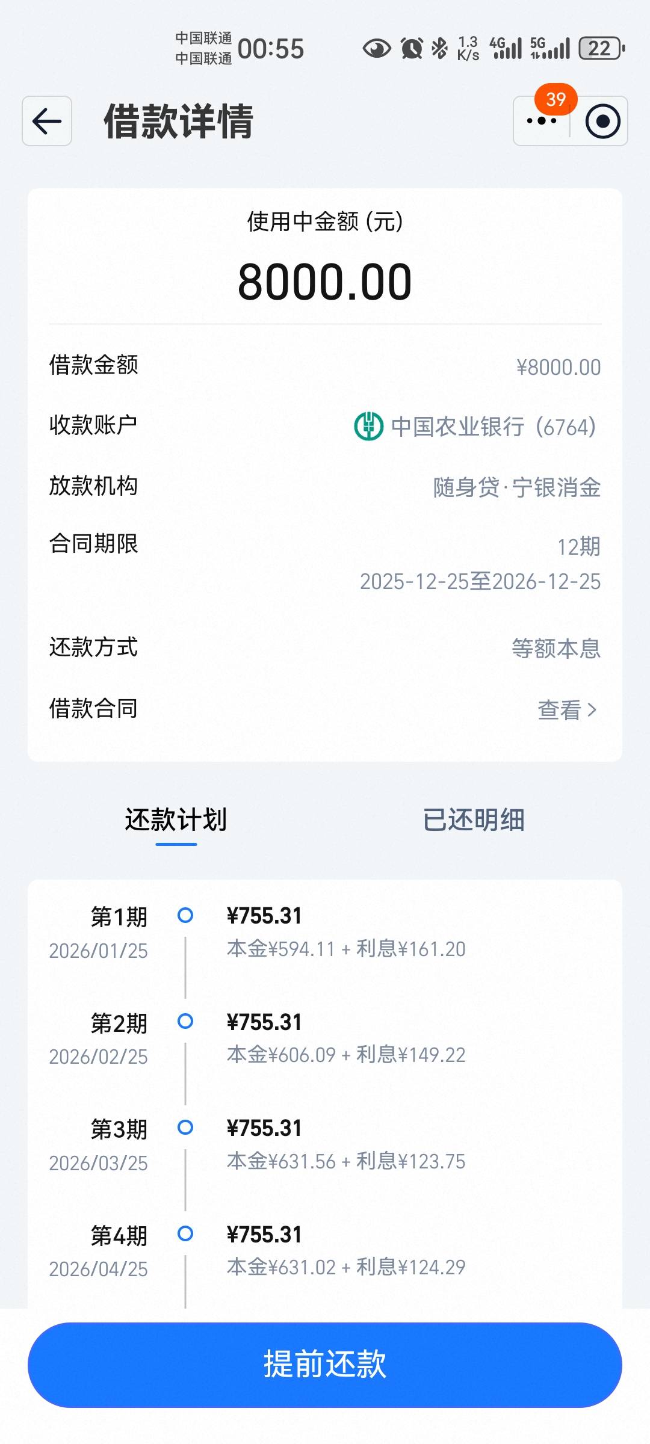Tap the Bluetooth icon in status bar
Image resolution: width=650 pixels, height=1444 pixels.
pos(440,48)
